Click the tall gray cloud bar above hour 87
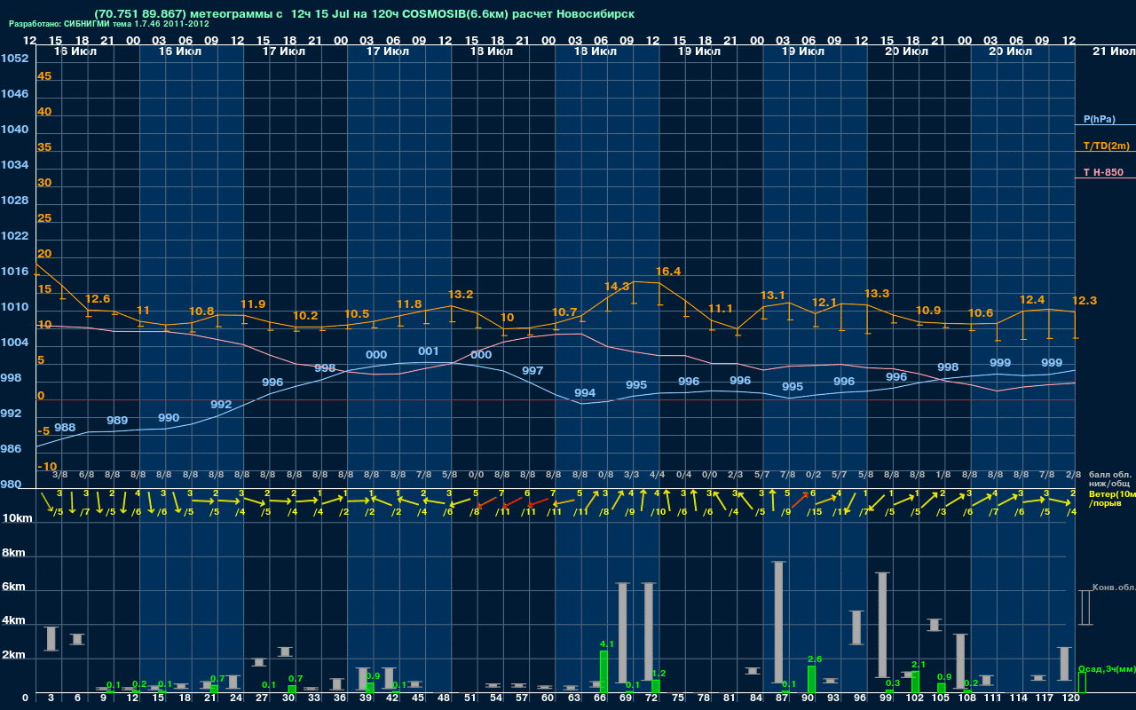The image size is (1136, 710). [x=779, y=622]
